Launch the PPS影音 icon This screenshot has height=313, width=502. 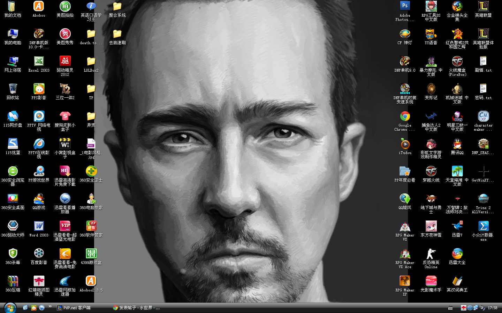39,91
